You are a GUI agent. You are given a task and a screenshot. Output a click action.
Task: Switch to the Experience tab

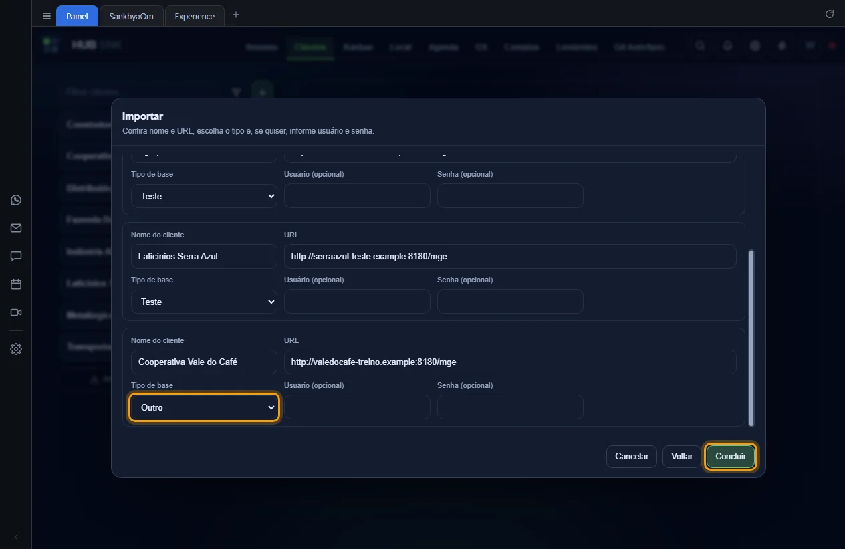click(x=195, y=16)
